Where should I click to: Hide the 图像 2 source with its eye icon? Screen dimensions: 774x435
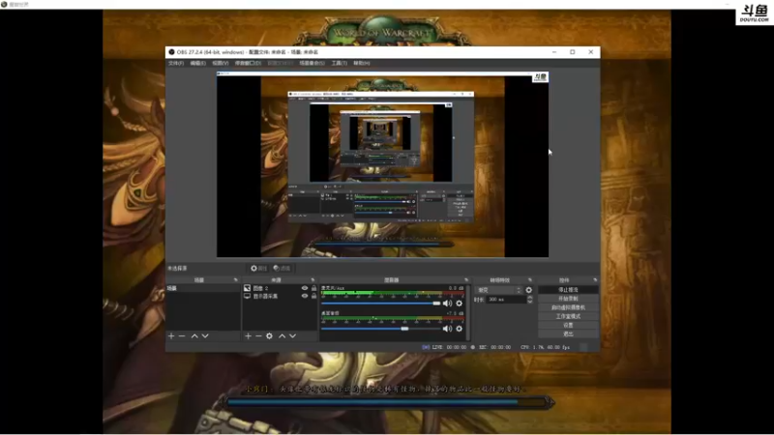coord(305,288)
